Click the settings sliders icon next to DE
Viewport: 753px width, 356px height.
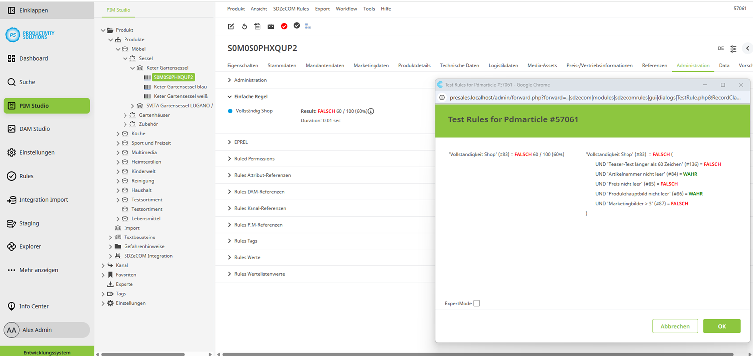coord(733,49)
